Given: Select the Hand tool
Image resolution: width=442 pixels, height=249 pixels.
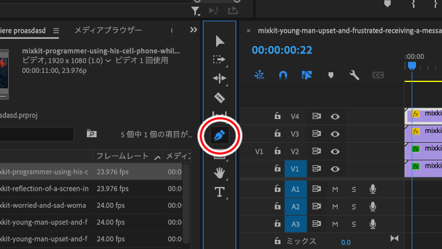Looking at the screenshot, I should (x=219, y=173).
